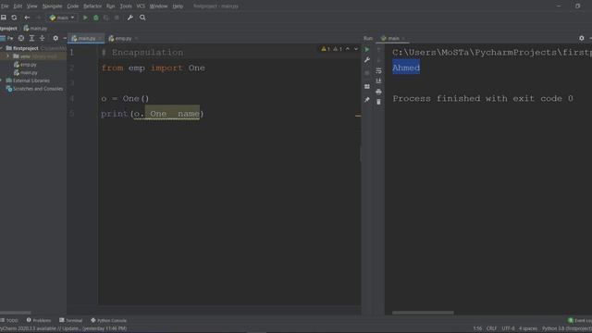Expand External Libraries node
592x333 pixels.
2,80
